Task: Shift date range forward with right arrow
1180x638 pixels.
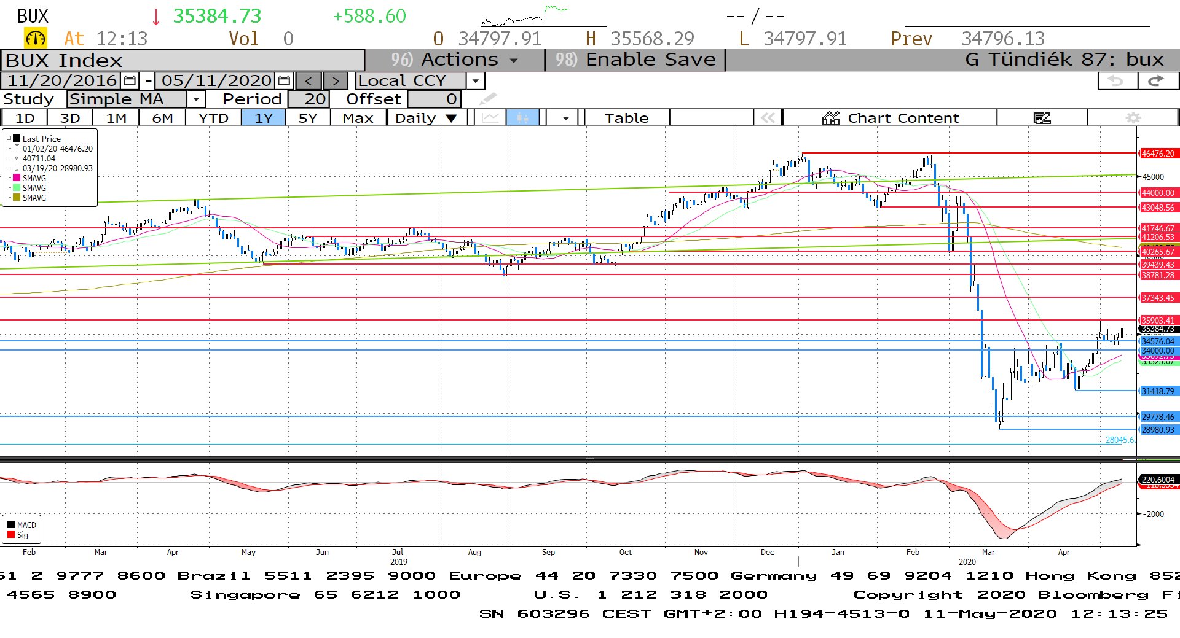Action: (x=336, y=80)
